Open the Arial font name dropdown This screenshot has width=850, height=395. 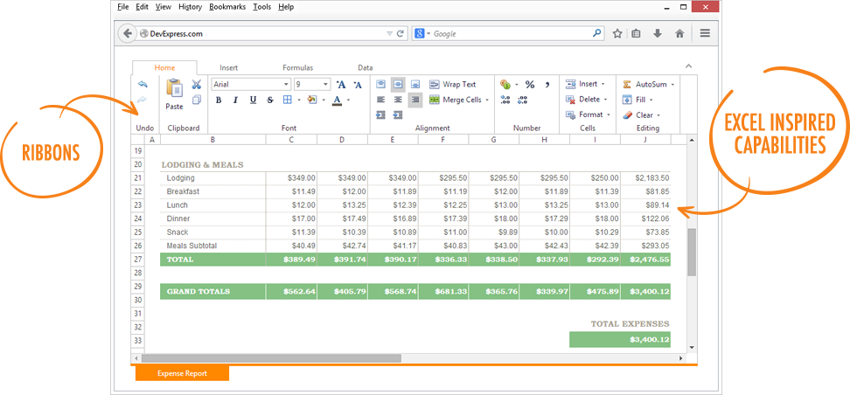285,85
